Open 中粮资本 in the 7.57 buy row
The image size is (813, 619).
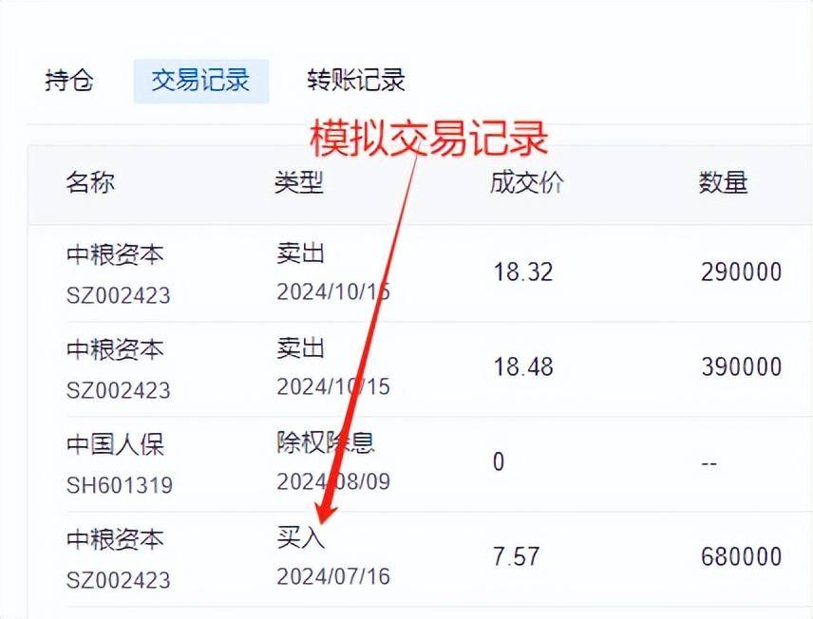point(115,539)
